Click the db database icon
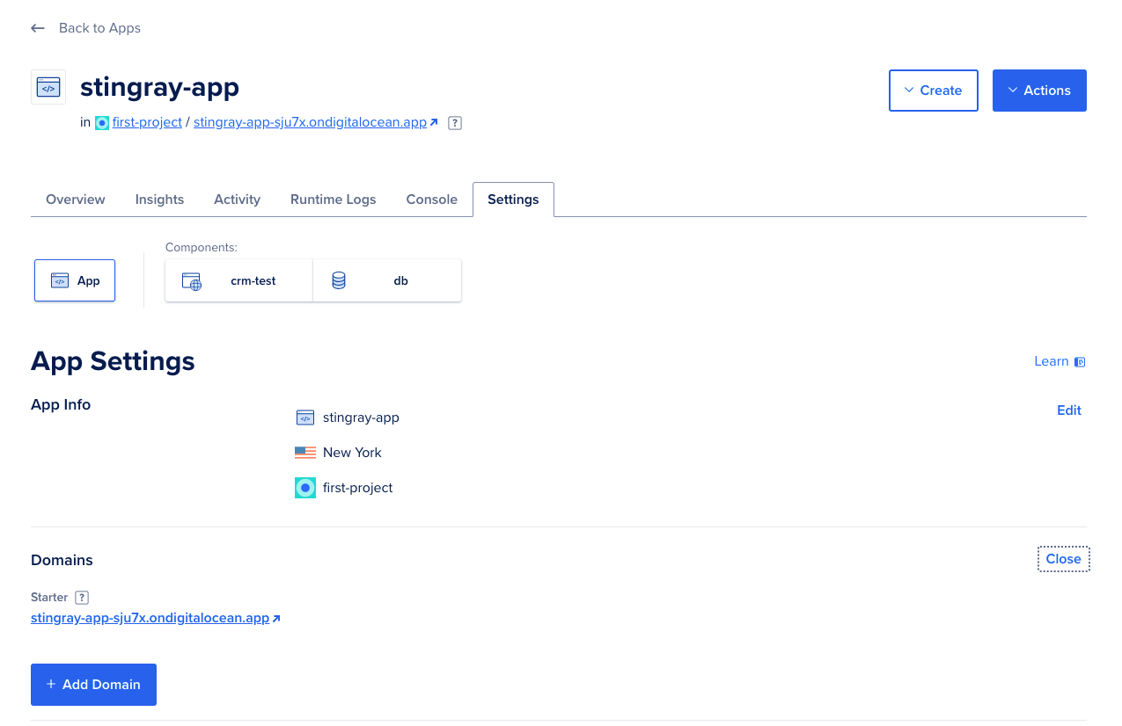 coord(339,281)
